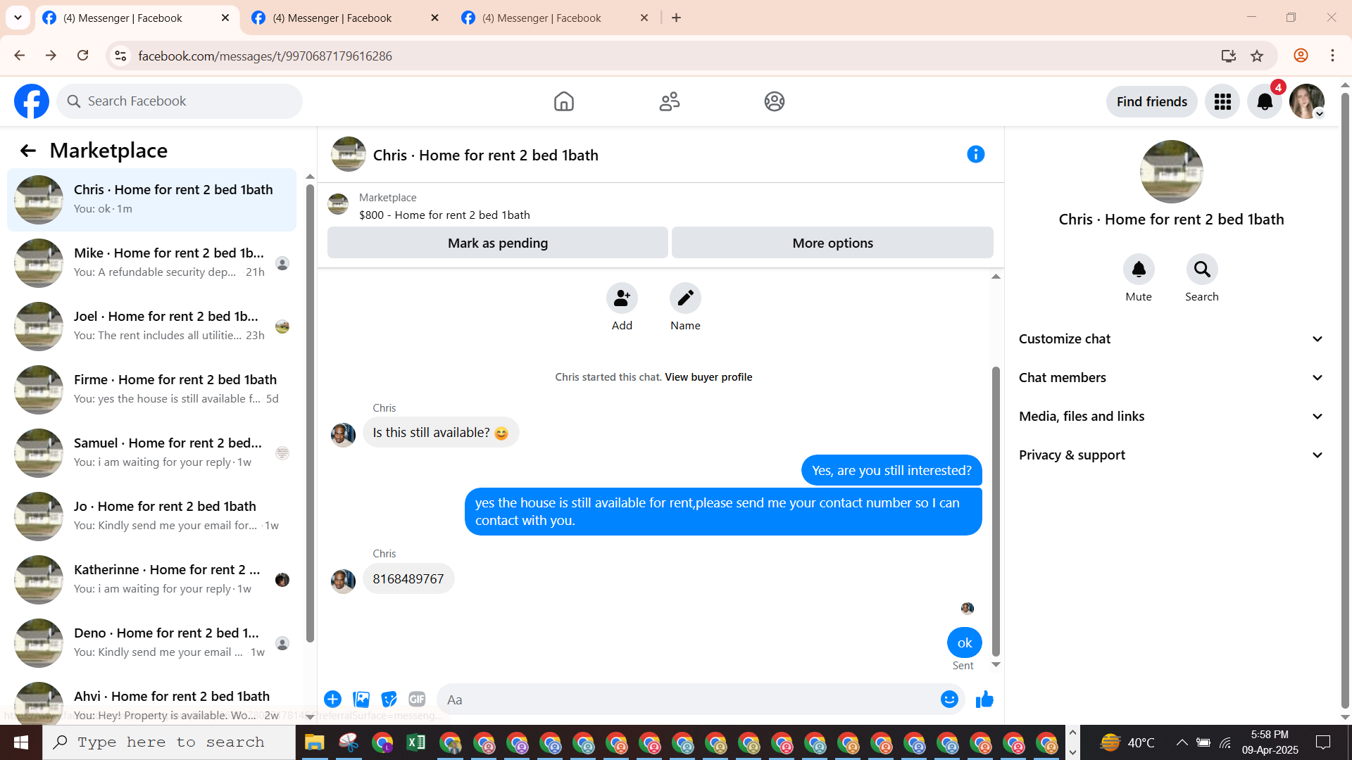
Task: Open the Windows Start menu
Action: point(21,742)
